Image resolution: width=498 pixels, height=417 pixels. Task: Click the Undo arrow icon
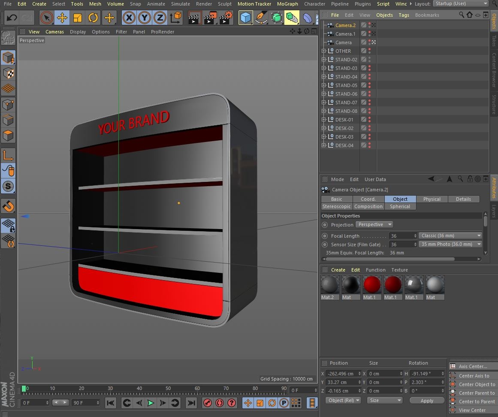pos(12,18)
